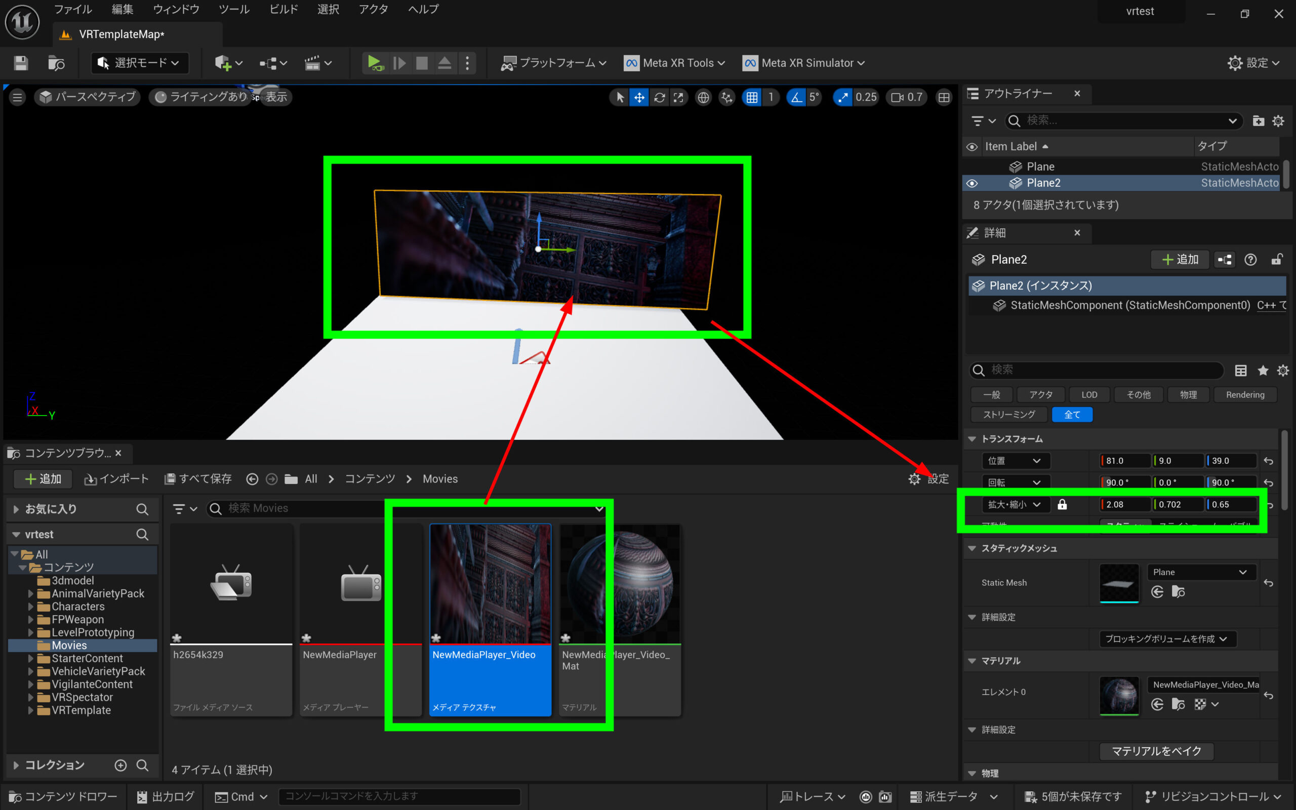Toggle grid snapping in viewport toolbar
Screen dimensions: 1296x810
[x=752, y=97]
